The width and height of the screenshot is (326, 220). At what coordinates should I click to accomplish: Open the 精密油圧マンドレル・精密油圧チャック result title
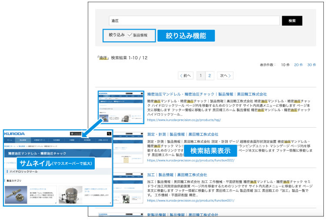tap(207, 94)
